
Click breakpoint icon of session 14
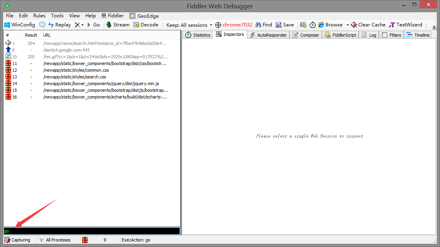[x=8, y=84]
